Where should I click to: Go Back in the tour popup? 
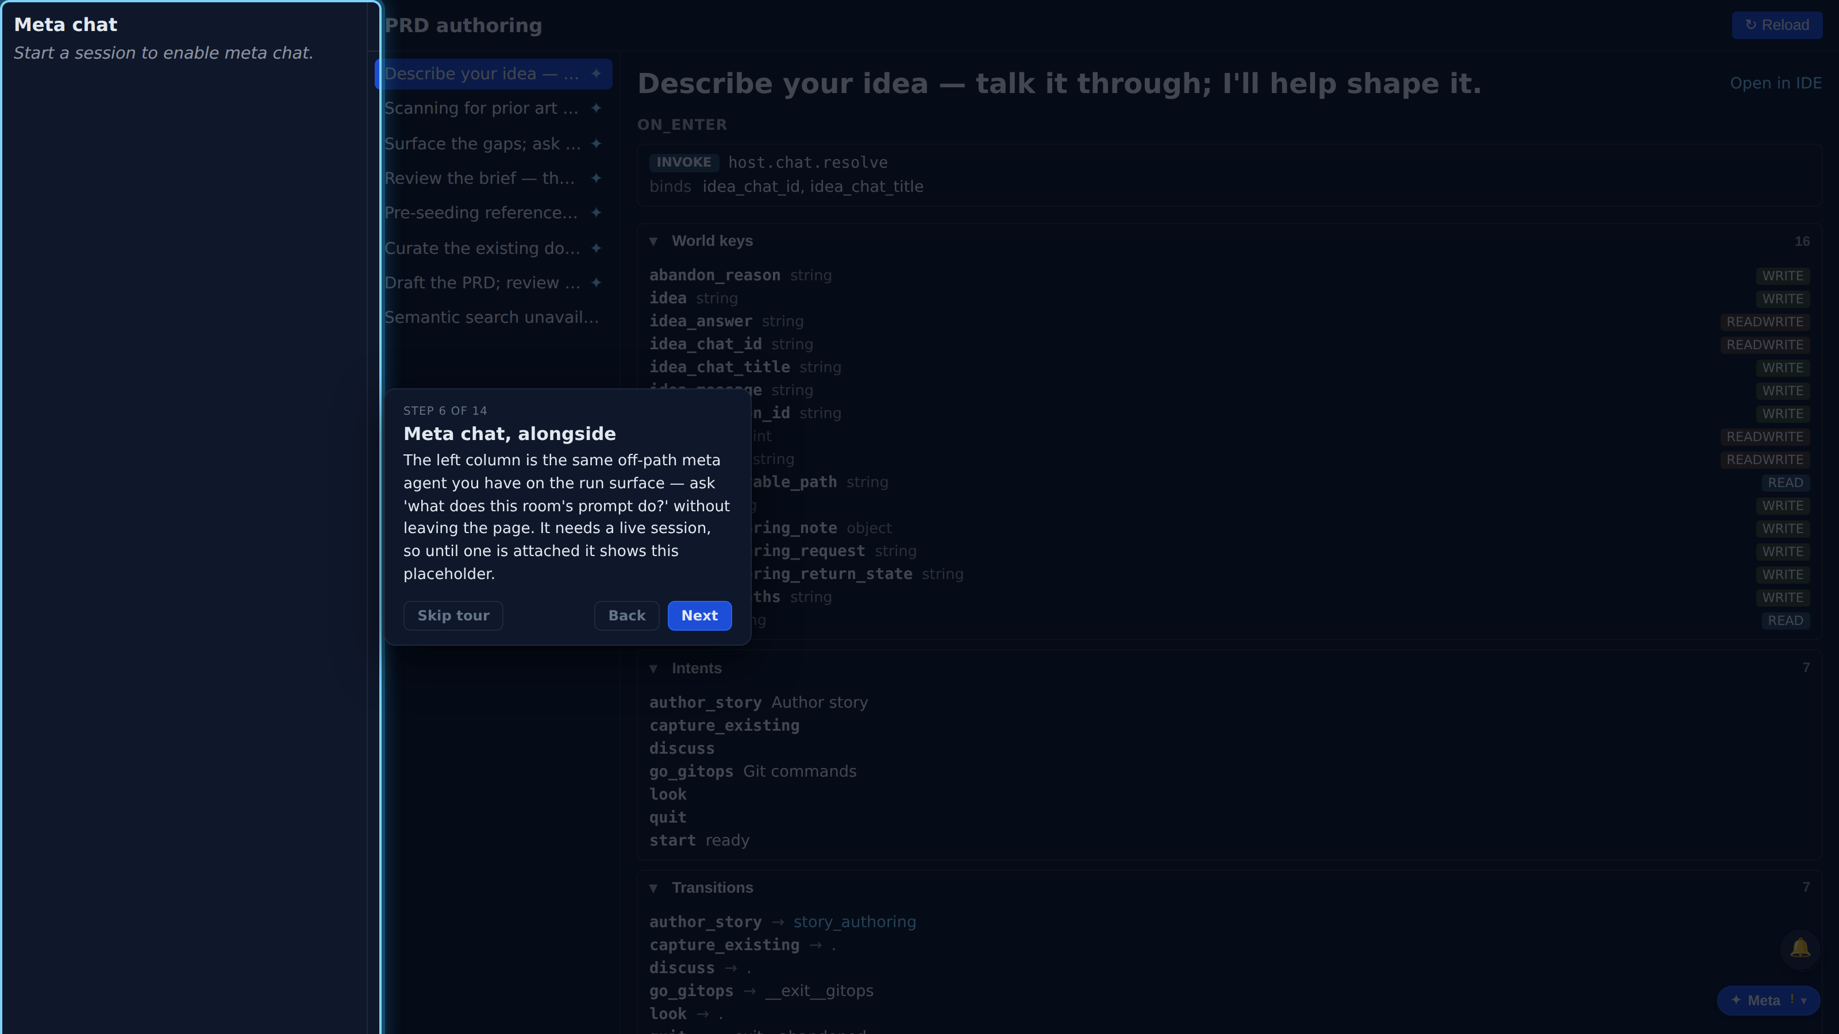(x=626, y=615)
